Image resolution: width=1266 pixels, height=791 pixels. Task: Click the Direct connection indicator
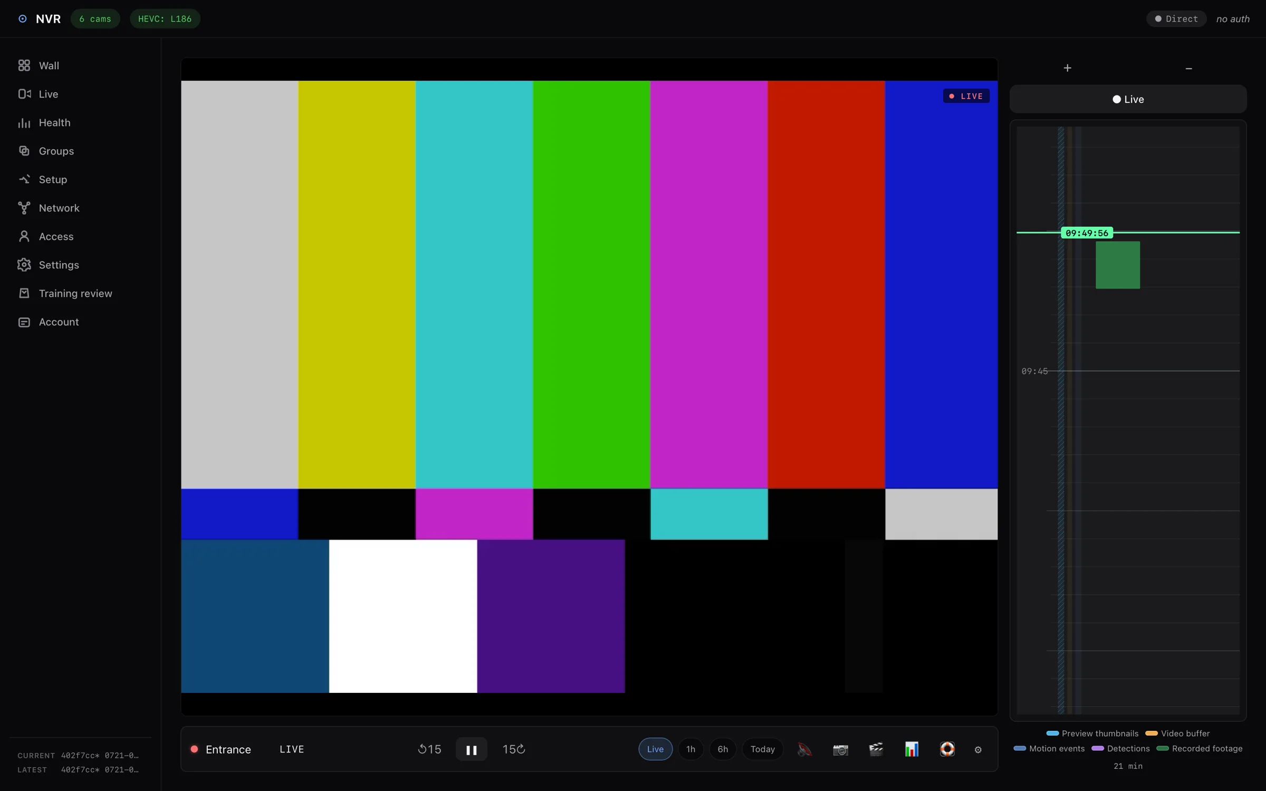click(x=1176, y=19)
